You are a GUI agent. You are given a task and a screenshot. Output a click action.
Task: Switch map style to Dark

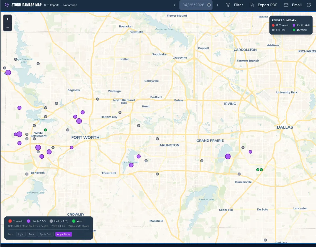pyautogui.click(x=32, y=234)
